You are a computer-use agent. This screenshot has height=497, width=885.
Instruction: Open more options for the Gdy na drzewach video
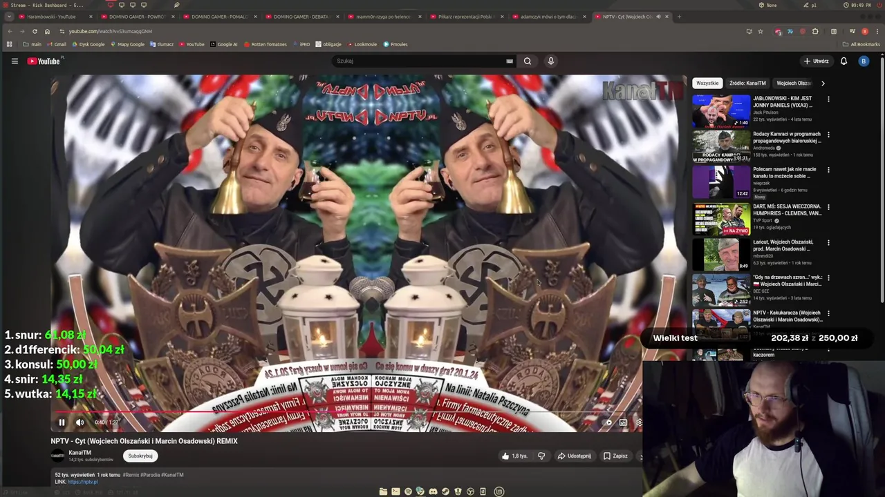(828, 278)
